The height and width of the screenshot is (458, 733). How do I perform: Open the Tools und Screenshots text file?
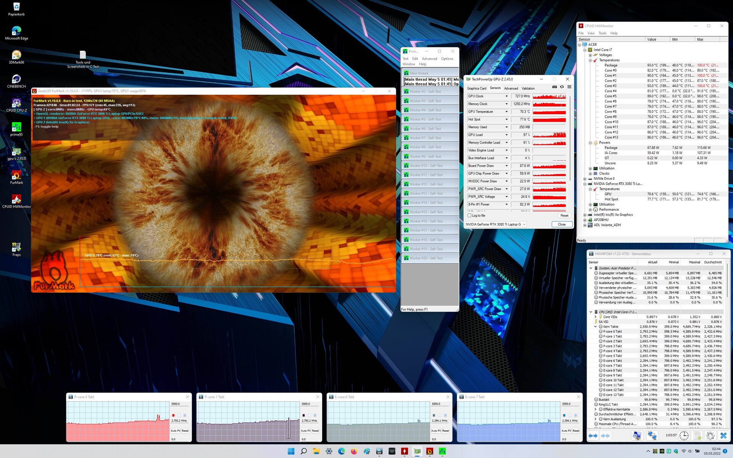pos(83,59)
